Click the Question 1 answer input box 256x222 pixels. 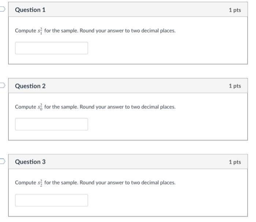51,48
